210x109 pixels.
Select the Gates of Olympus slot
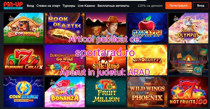pyautogui.click(x=188, y=28)
